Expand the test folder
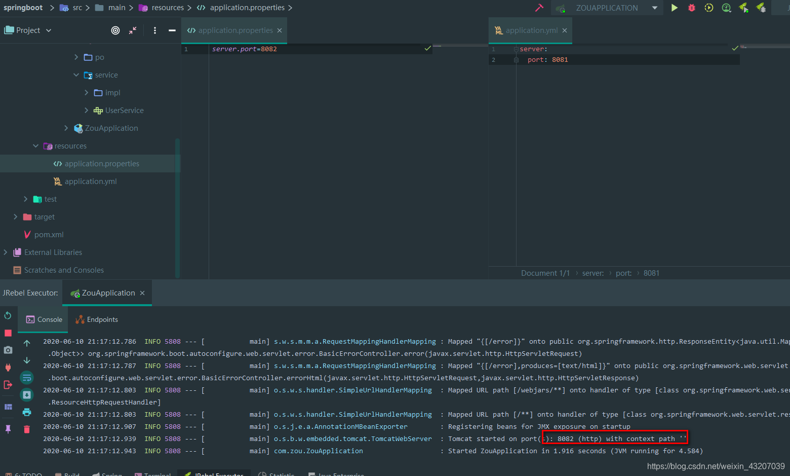This screenshot has width=790, height=476. tap(26, 199)
